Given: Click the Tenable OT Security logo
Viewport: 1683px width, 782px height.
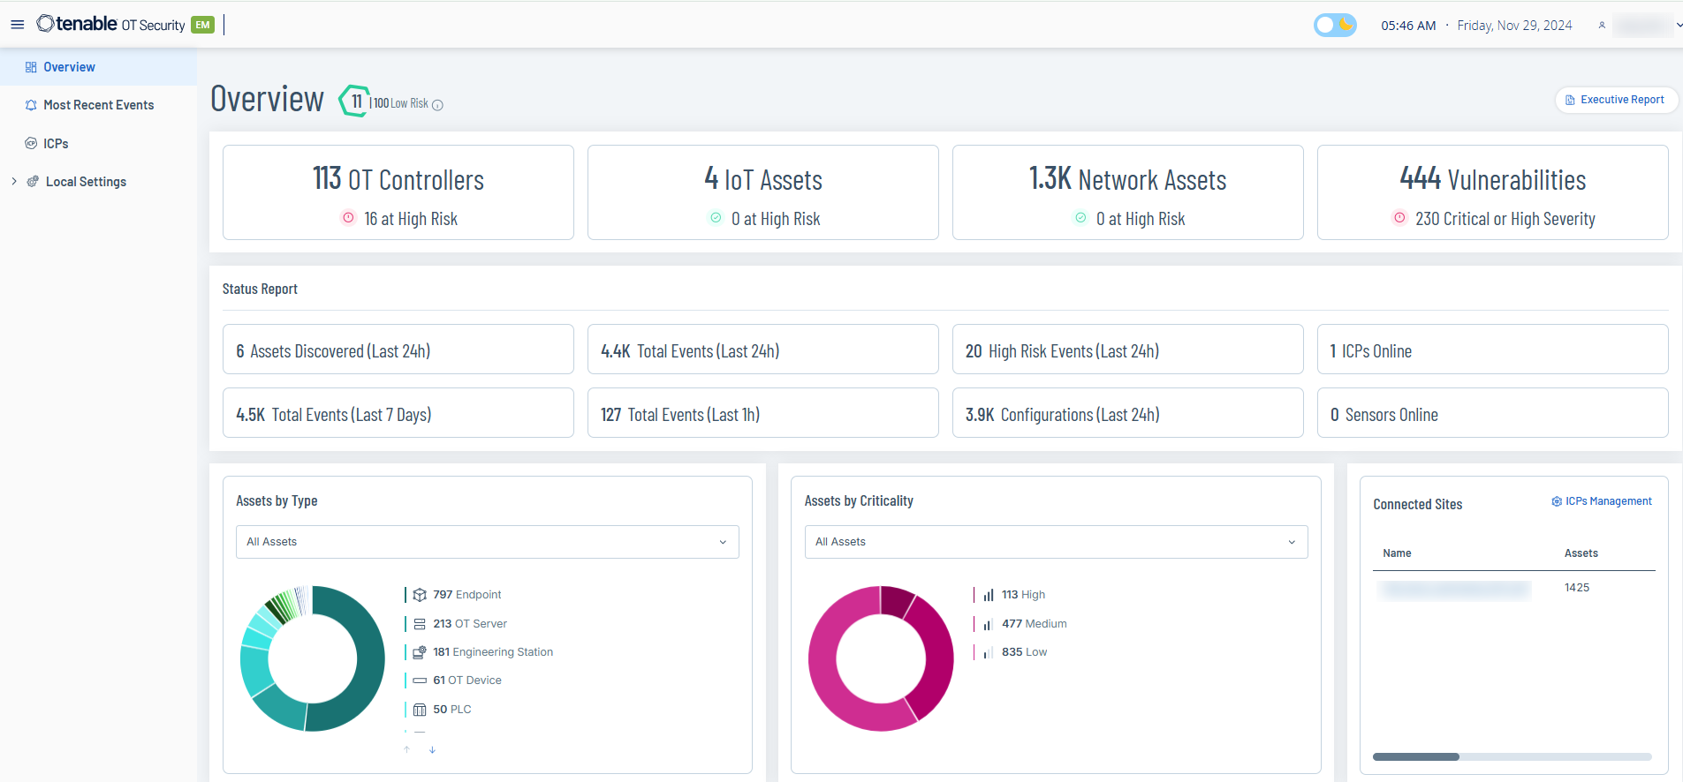Looking at the screenshot, I should click(x=110, y=25).
